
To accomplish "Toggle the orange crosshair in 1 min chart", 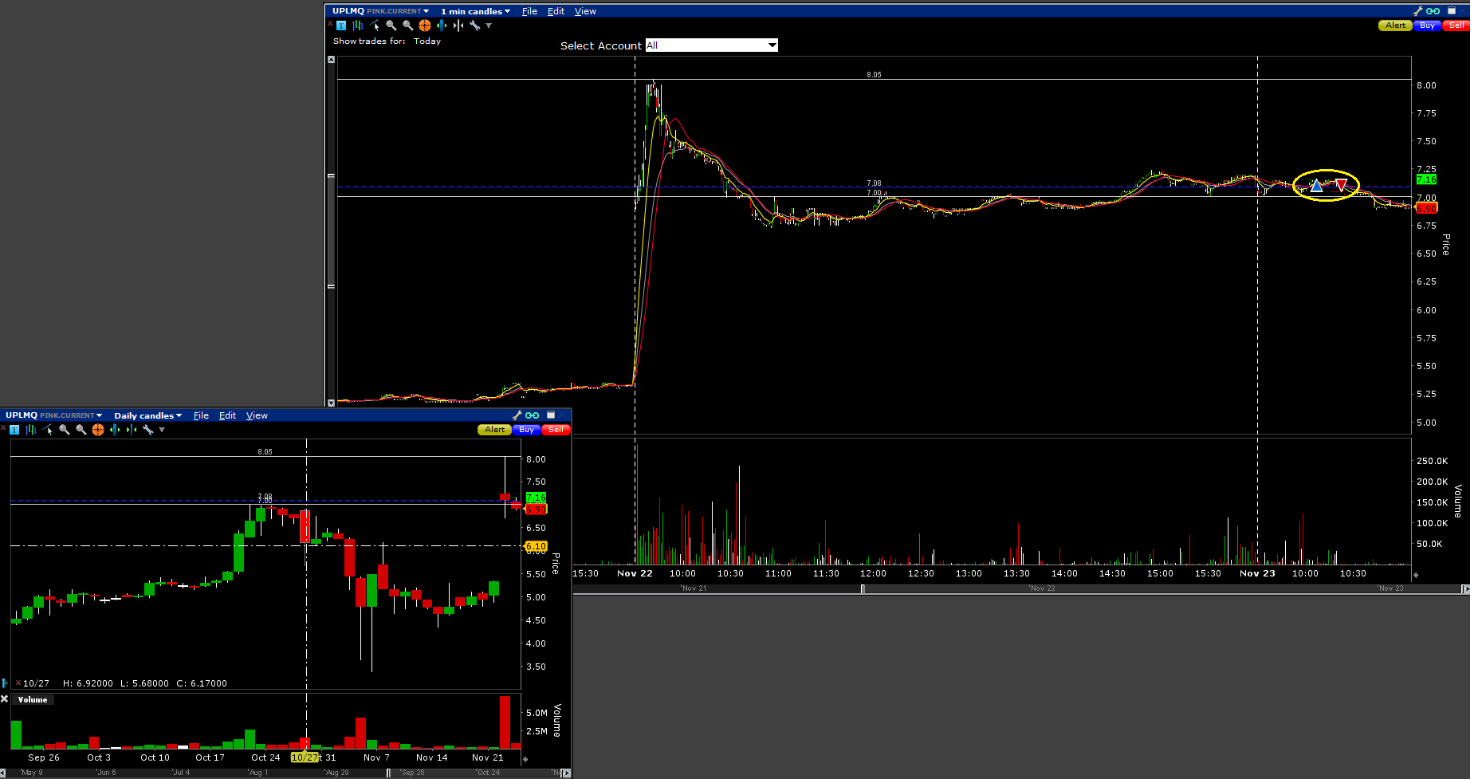I will (x=425, y=26).
